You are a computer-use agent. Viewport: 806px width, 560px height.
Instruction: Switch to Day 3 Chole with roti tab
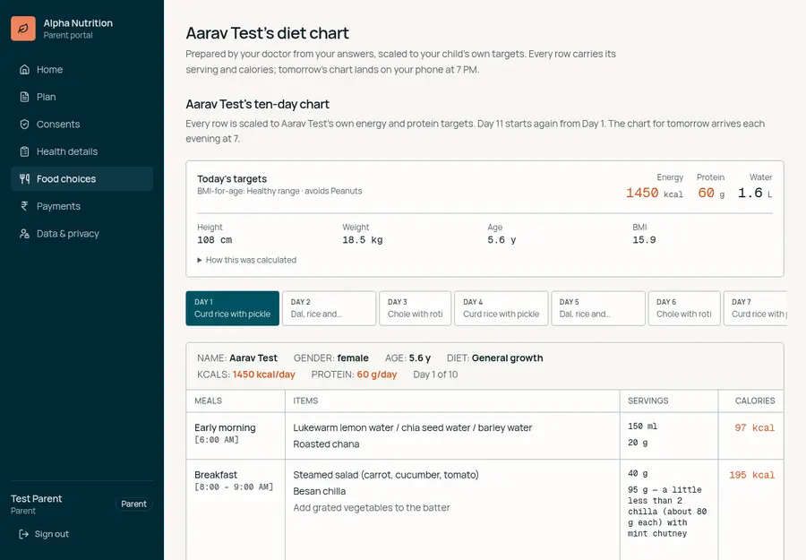pyautogui.click(x=415, y=308)
